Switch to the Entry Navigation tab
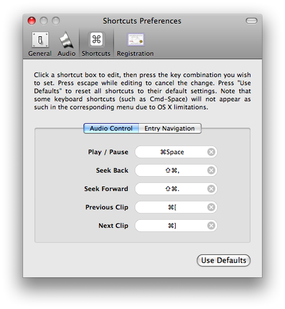The width and height of the screenshot is (285, 309). coord(170,128)
